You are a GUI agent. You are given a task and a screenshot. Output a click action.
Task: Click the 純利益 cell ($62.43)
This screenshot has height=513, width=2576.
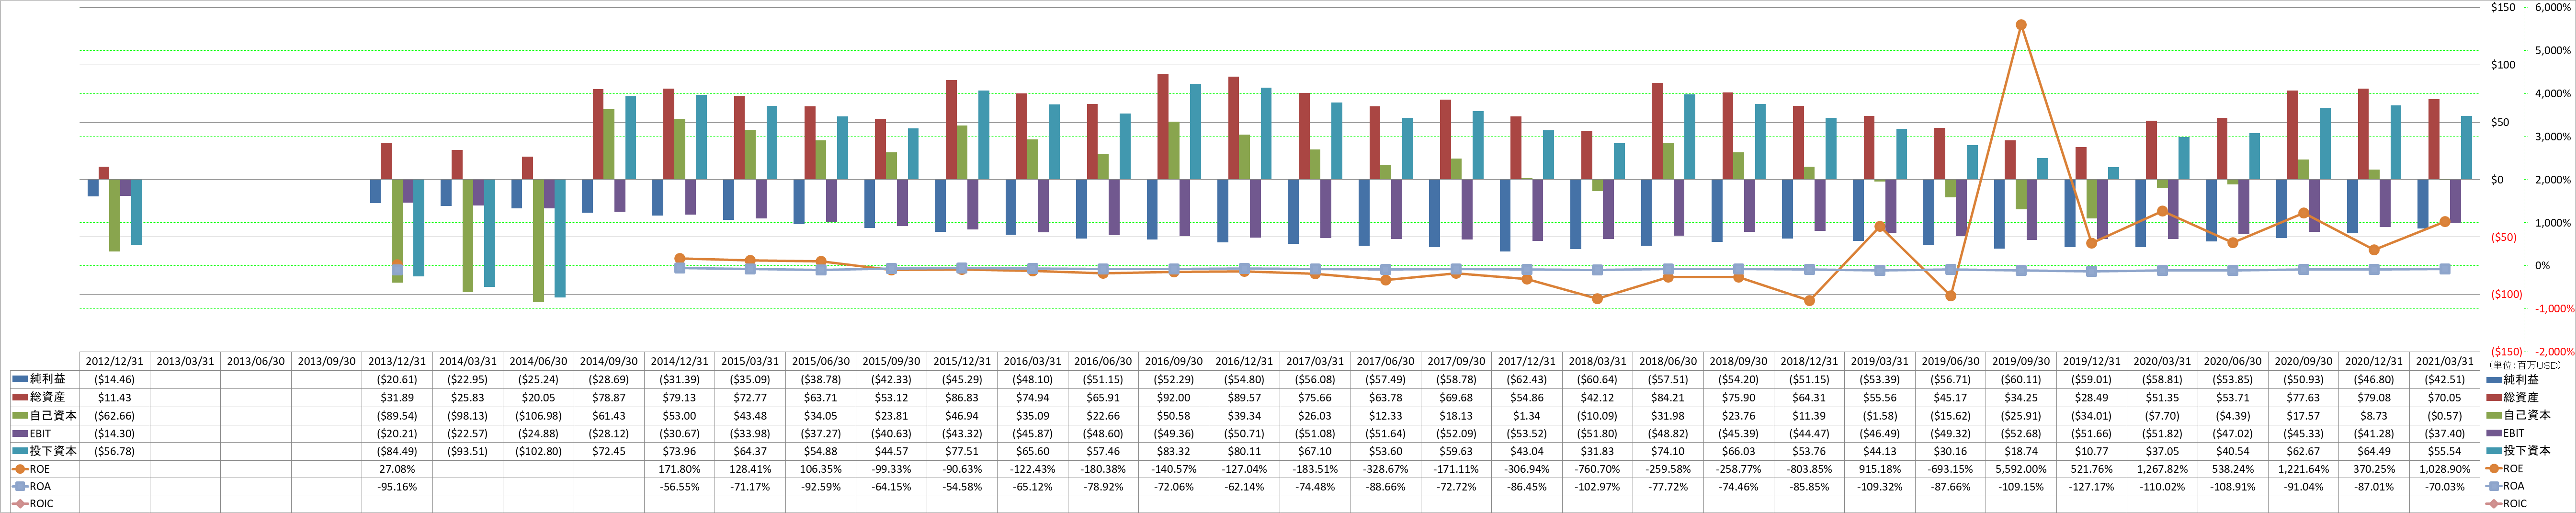point(1527,380)
